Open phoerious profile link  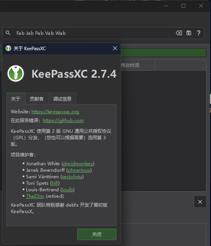(79, 170)
